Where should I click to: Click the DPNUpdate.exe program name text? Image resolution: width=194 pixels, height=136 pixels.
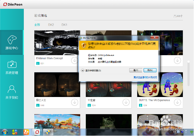(106, 55)
